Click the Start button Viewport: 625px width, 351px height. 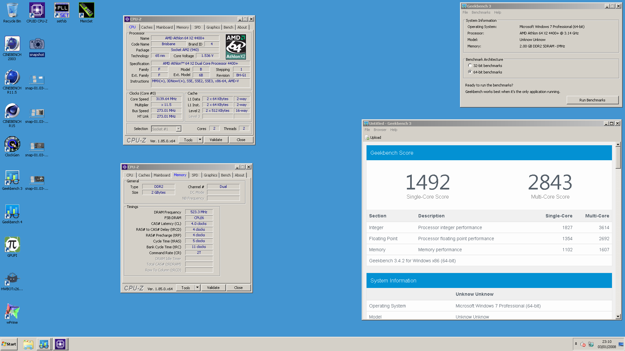tap(9, 344)
